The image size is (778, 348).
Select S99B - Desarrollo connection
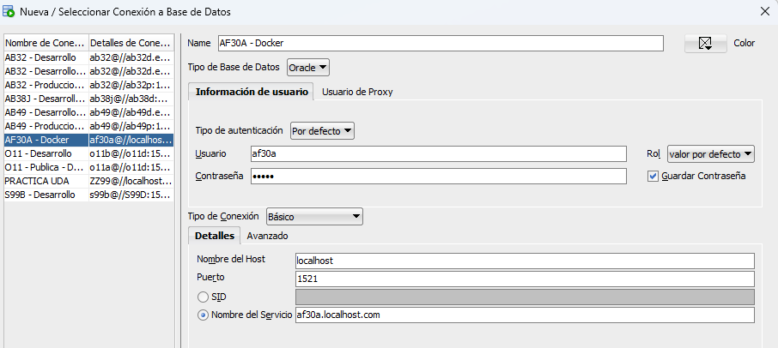(x=88, y=195)
